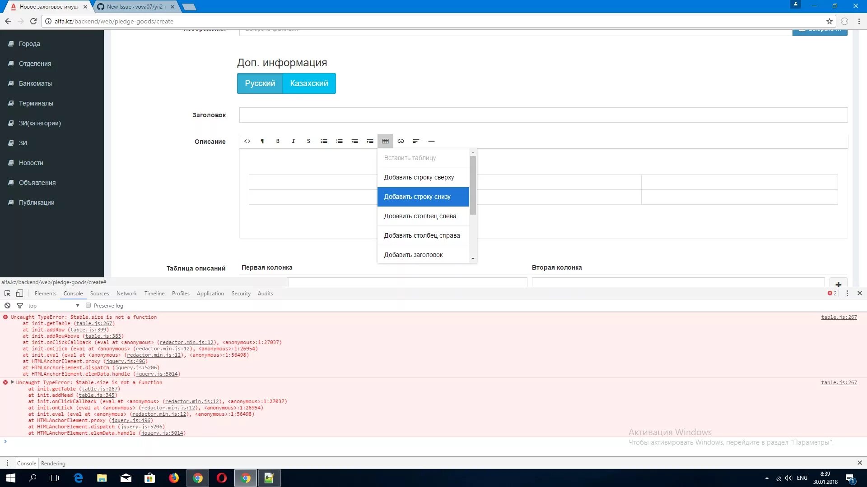Click the HTML code view icon
Viewport: 867px width, 487px height.
pos(247,141)
